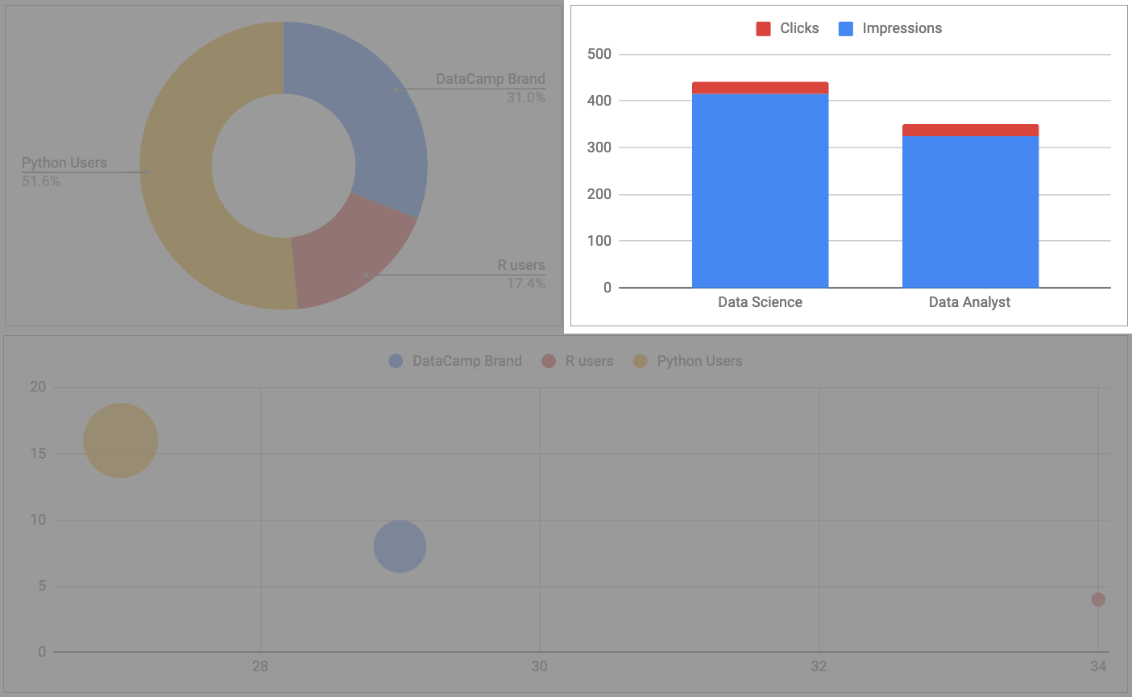1132x697 pixels.
Task: Click the DataCamp Brand blue bubble
Action: tap(400, 546)
